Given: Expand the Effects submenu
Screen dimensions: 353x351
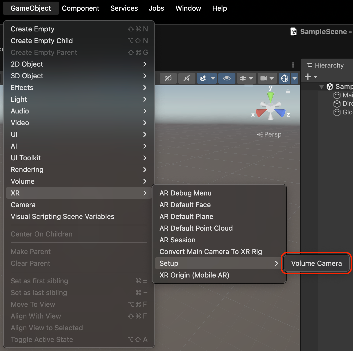Looking at the screenshot, I should pos(79,88).
